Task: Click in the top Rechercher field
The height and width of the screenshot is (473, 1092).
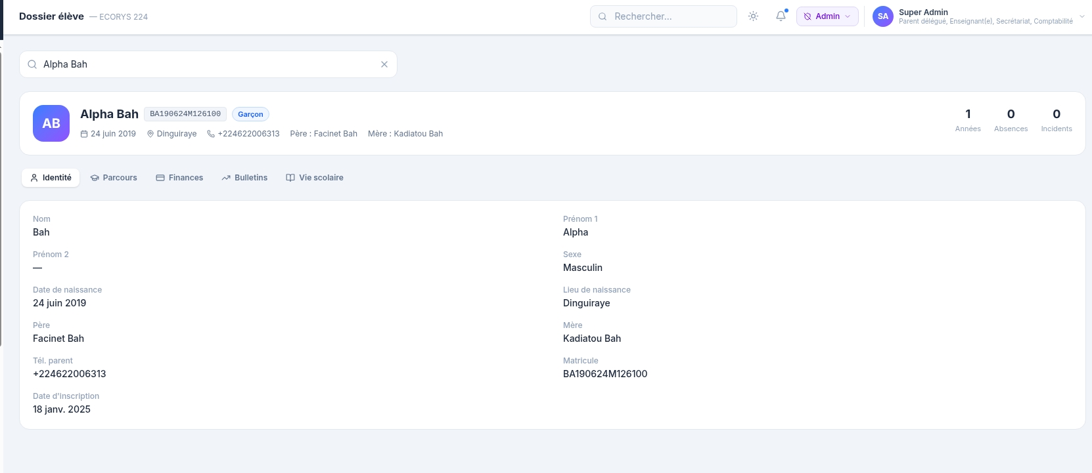Action: pos(664,16)
